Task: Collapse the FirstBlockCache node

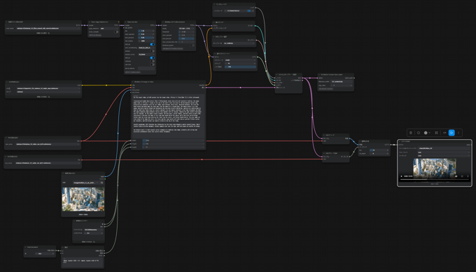Action: pos(163,22)
